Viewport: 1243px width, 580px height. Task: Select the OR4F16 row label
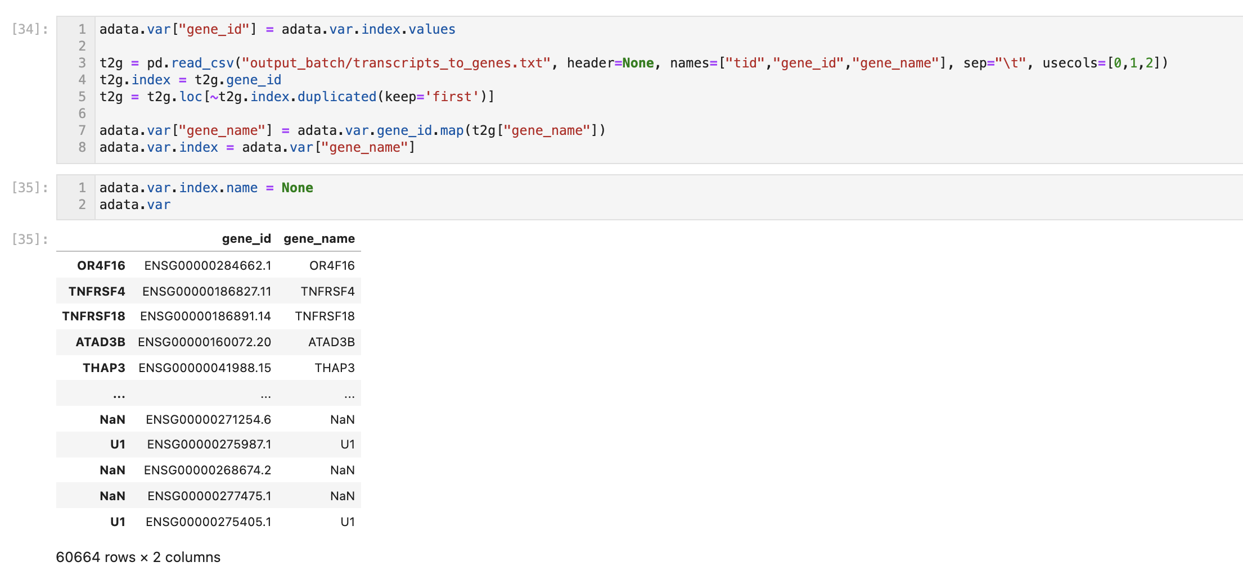pyautogui.click(x=101, y=265)
